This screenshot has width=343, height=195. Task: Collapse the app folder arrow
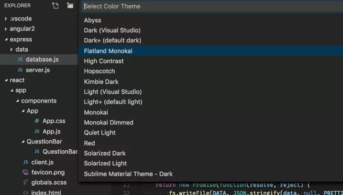pyautogui.click(x=11, y=90)
